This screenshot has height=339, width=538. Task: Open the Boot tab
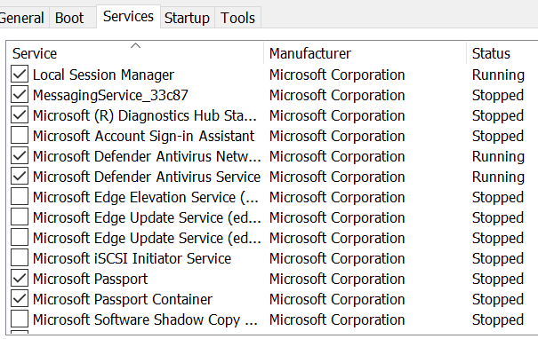(x=72, y=18)
